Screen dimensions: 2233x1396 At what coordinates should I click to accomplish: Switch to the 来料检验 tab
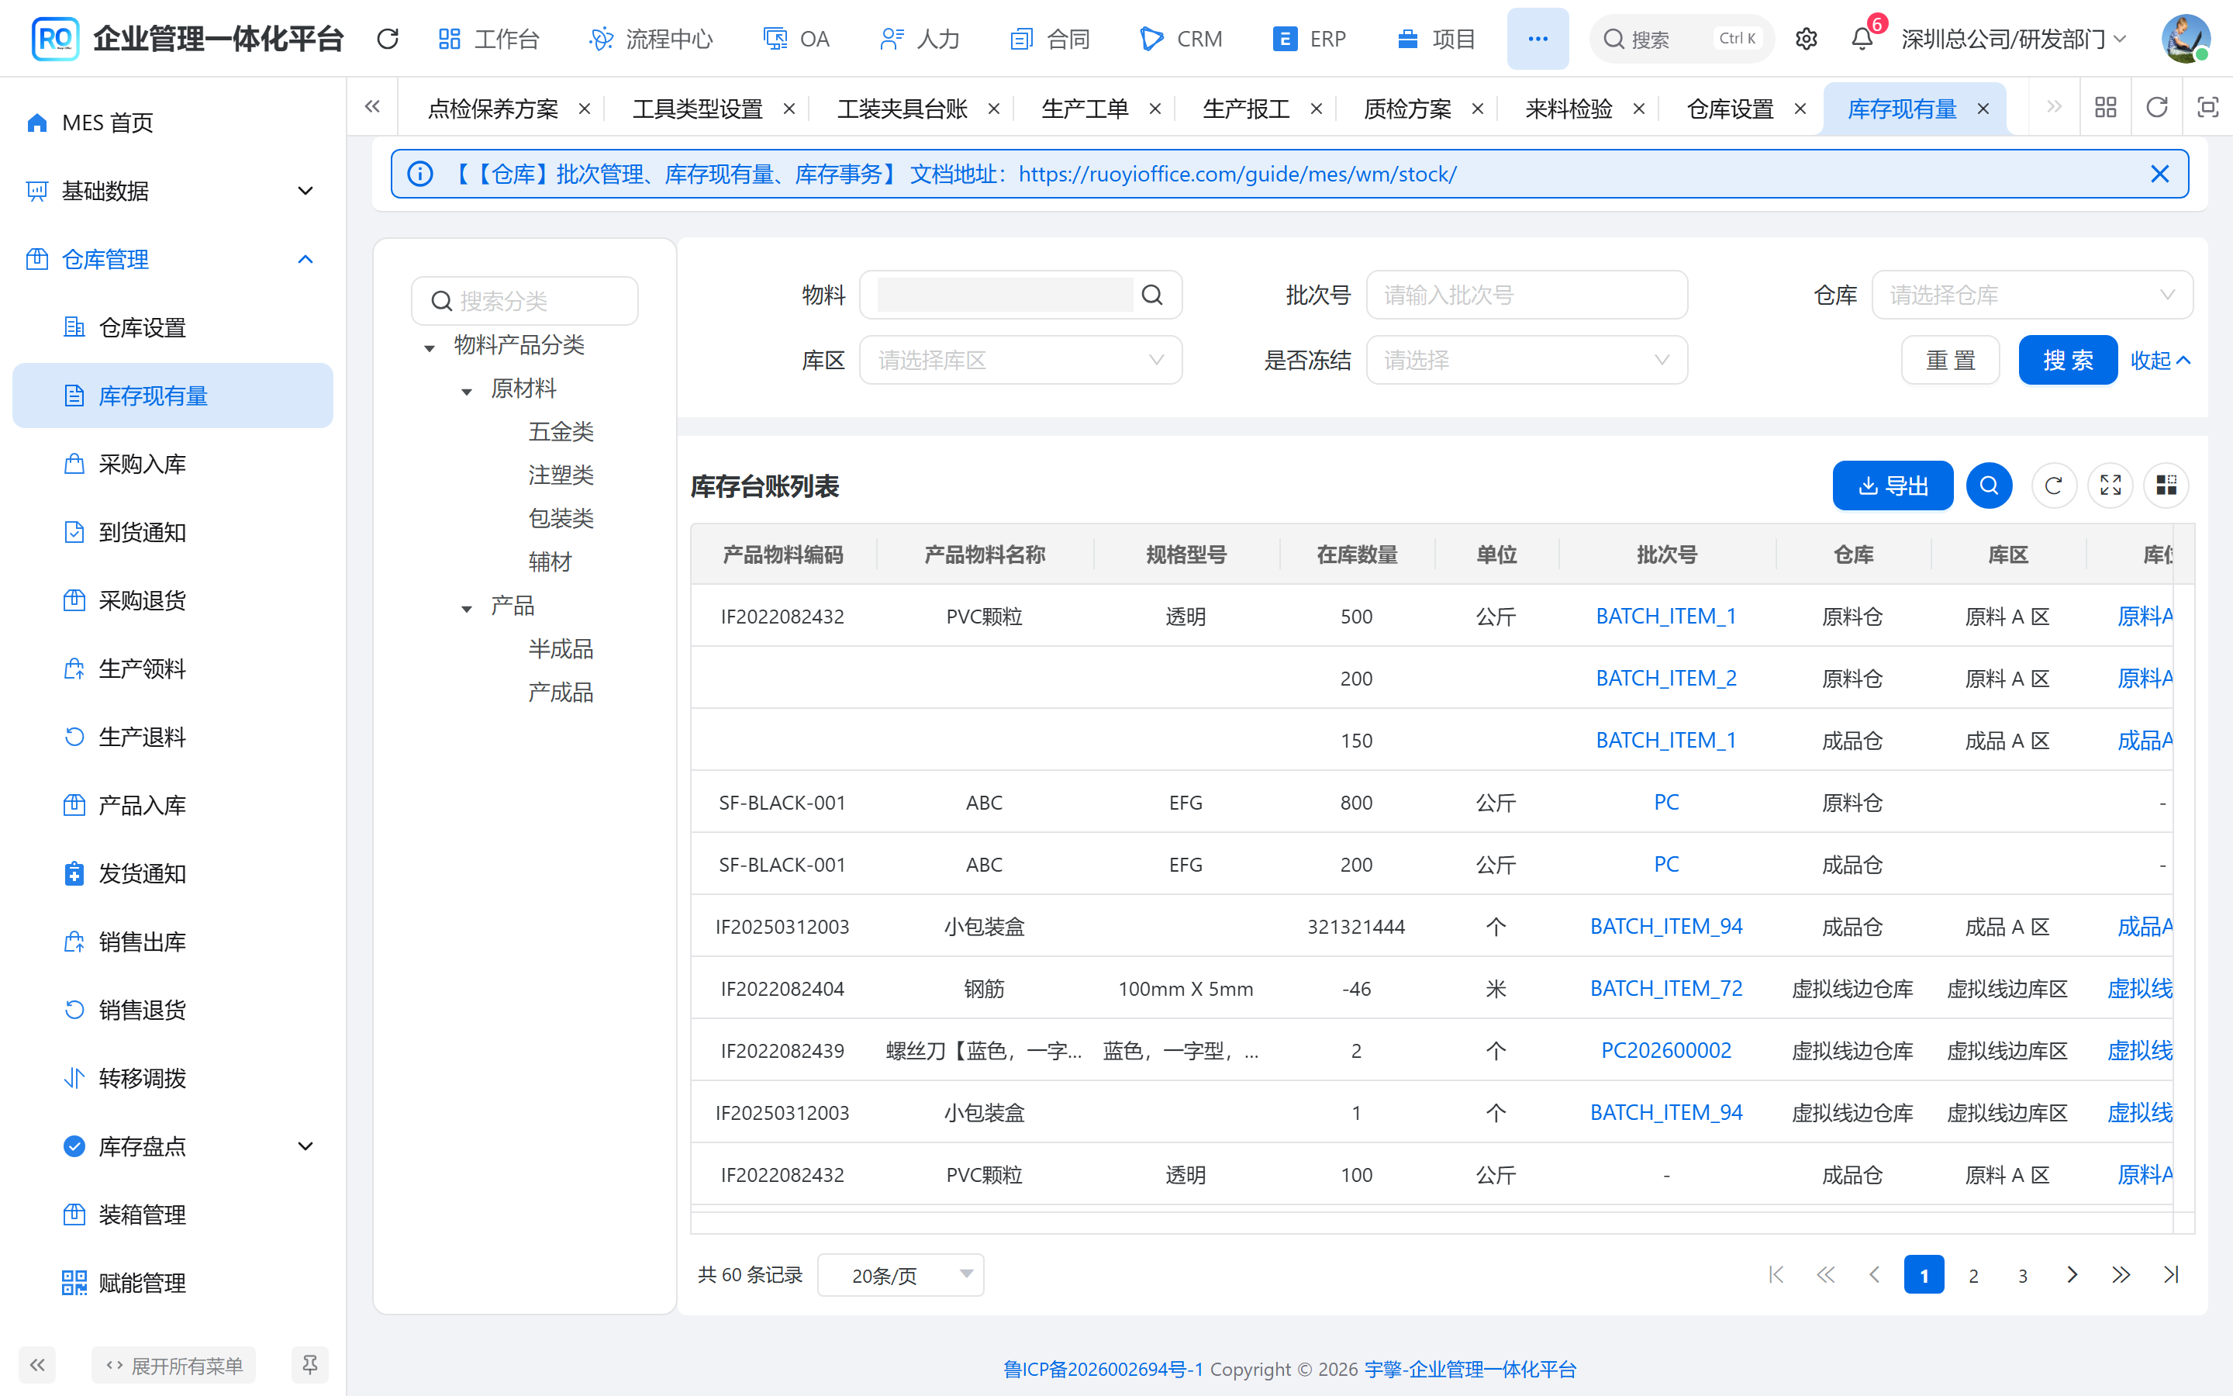click(x=1568, y=109)
